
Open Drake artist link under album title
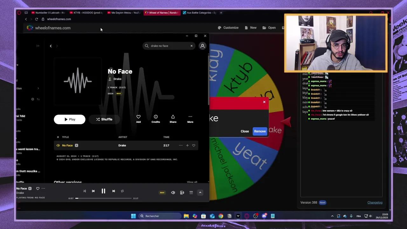117,79
